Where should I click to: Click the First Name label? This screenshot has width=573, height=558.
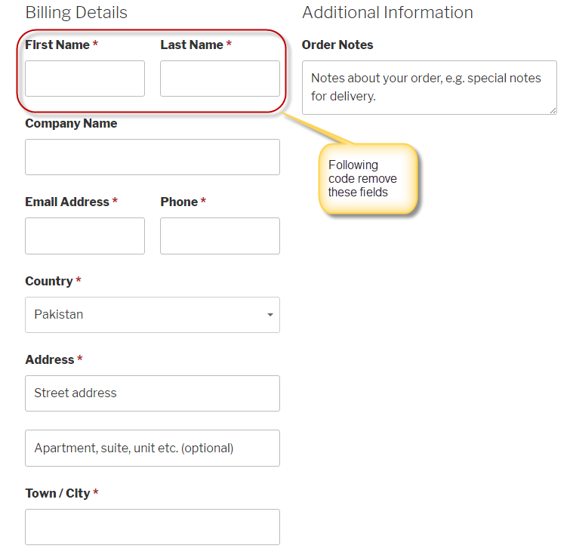[x=57, y=45]
